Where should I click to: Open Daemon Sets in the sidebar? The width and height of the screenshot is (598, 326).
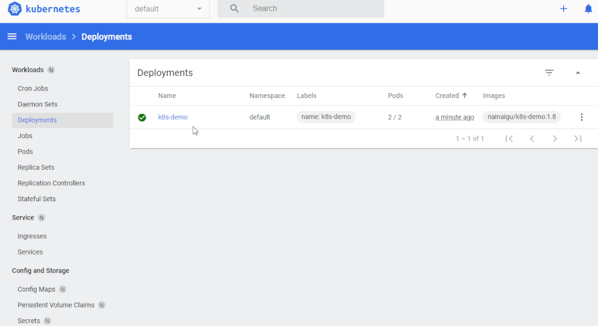pyautogui.click(x=37, y=104)
